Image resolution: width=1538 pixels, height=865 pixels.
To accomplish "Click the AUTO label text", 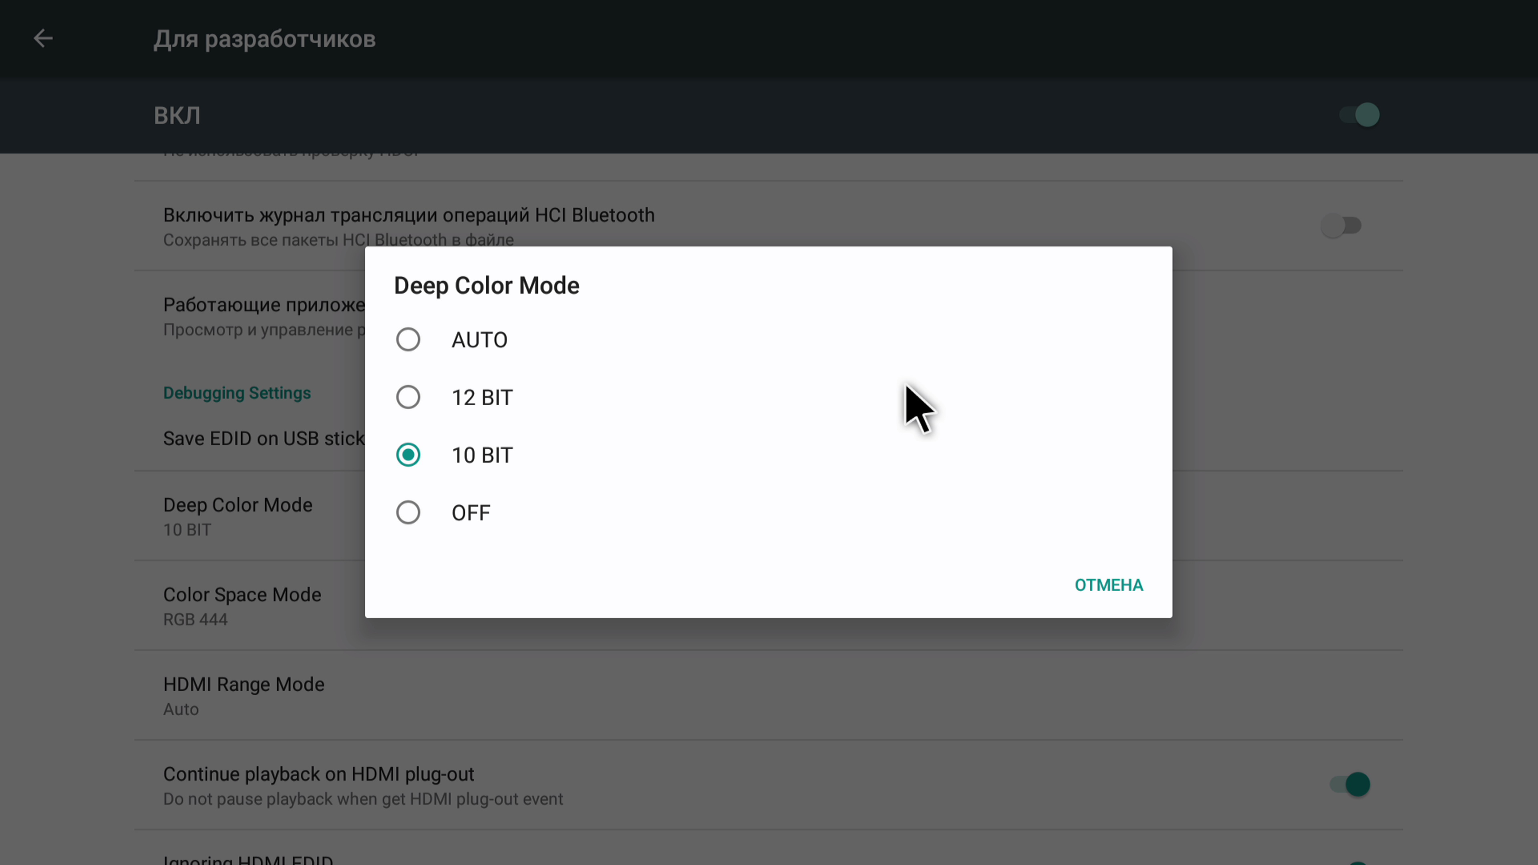I will (x=479, y=340).
